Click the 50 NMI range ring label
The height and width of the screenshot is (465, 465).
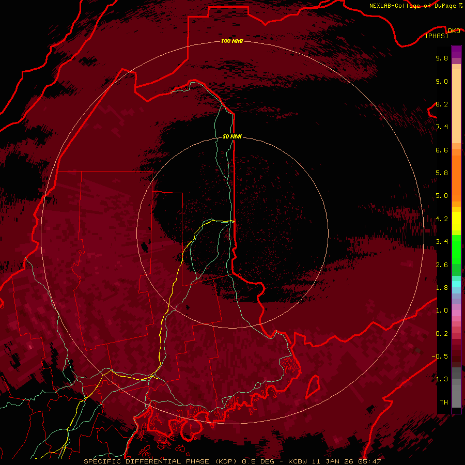(232, 136)
